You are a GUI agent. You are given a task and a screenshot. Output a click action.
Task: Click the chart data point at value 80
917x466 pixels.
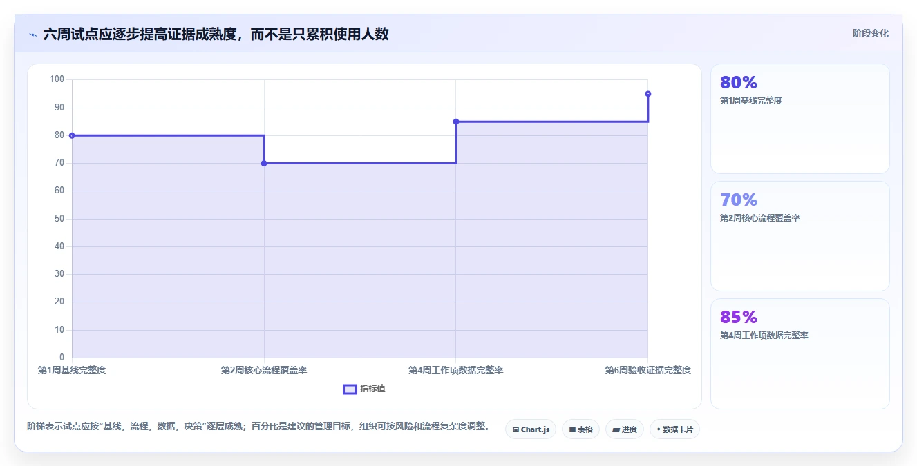(x=72, y=135)
